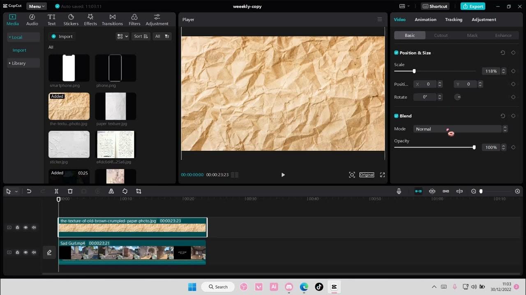Delete the selected clip with trash icon

click(70, 191)
